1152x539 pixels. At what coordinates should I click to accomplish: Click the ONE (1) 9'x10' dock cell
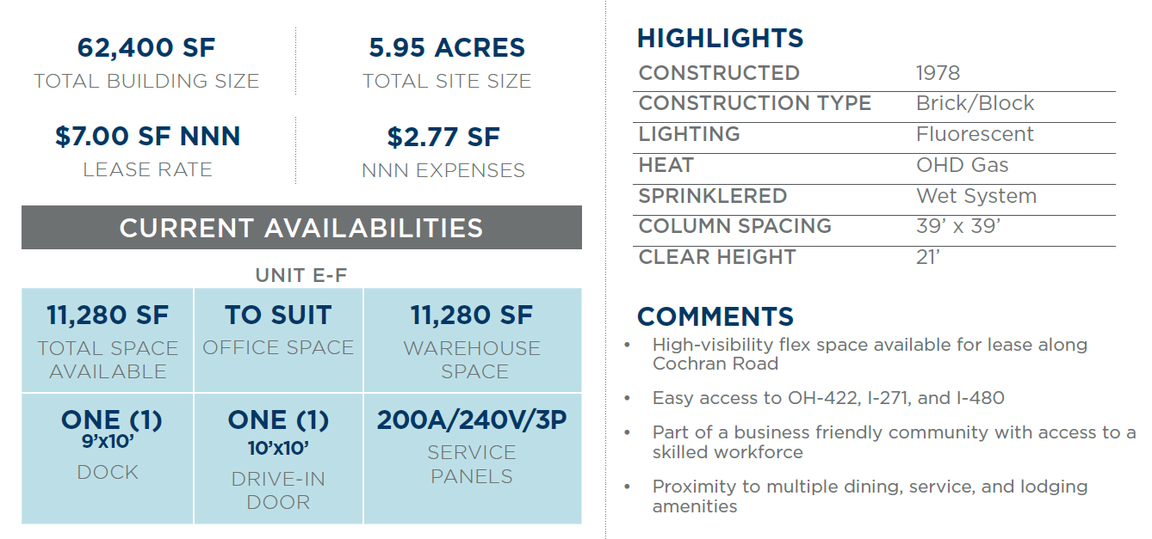tap(108, 459)
